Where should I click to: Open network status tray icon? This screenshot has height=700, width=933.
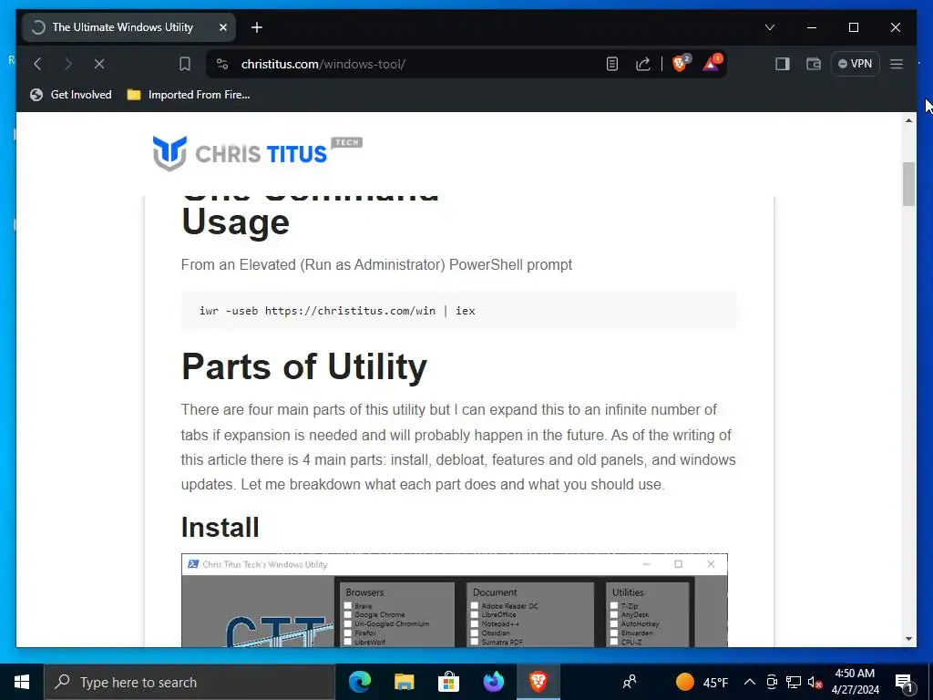click(x=794, y=682)
